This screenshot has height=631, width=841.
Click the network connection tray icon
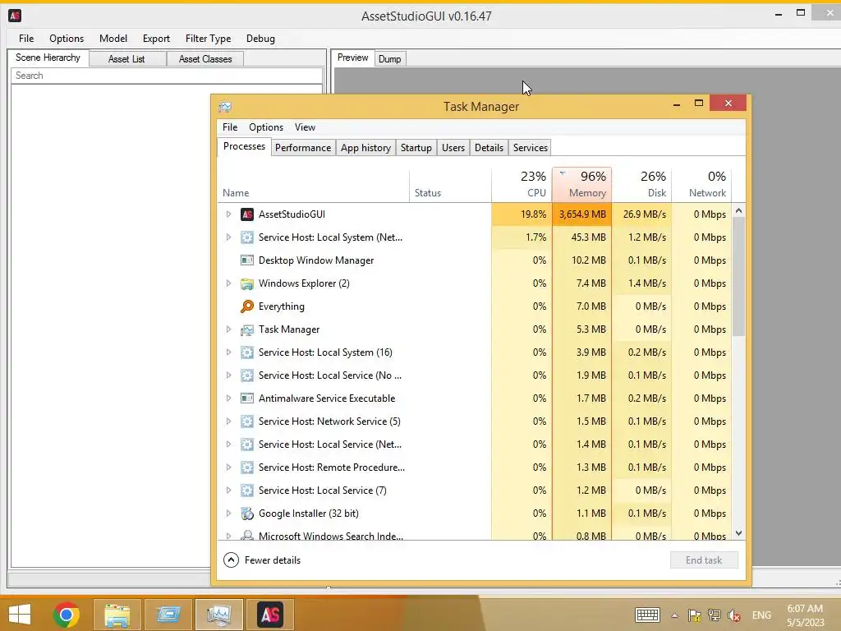click(x=714, y=615)
